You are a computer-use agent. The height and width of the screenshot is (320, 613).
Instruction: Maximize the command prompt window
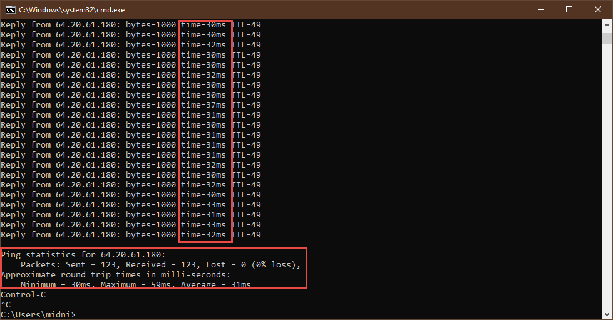click(569, 9)
